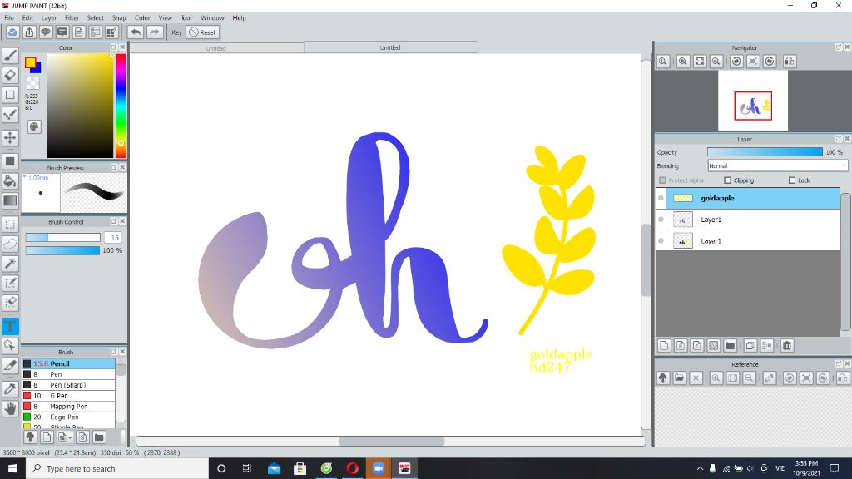Select the rectangular Select tool

10,225
